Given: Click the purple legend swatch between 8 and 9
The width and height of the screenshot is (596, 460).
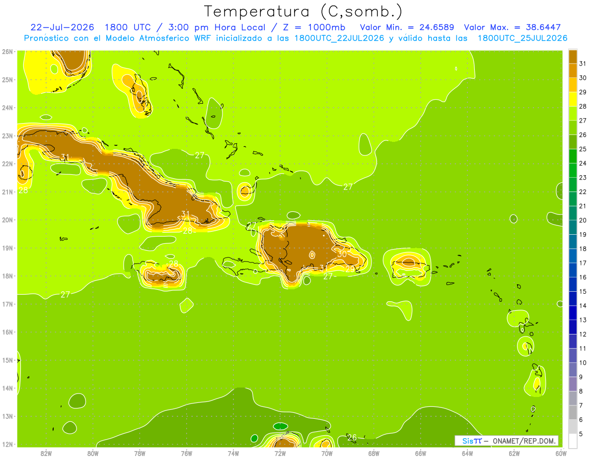Looking at the screenshot, I should (x=573, y=384).
